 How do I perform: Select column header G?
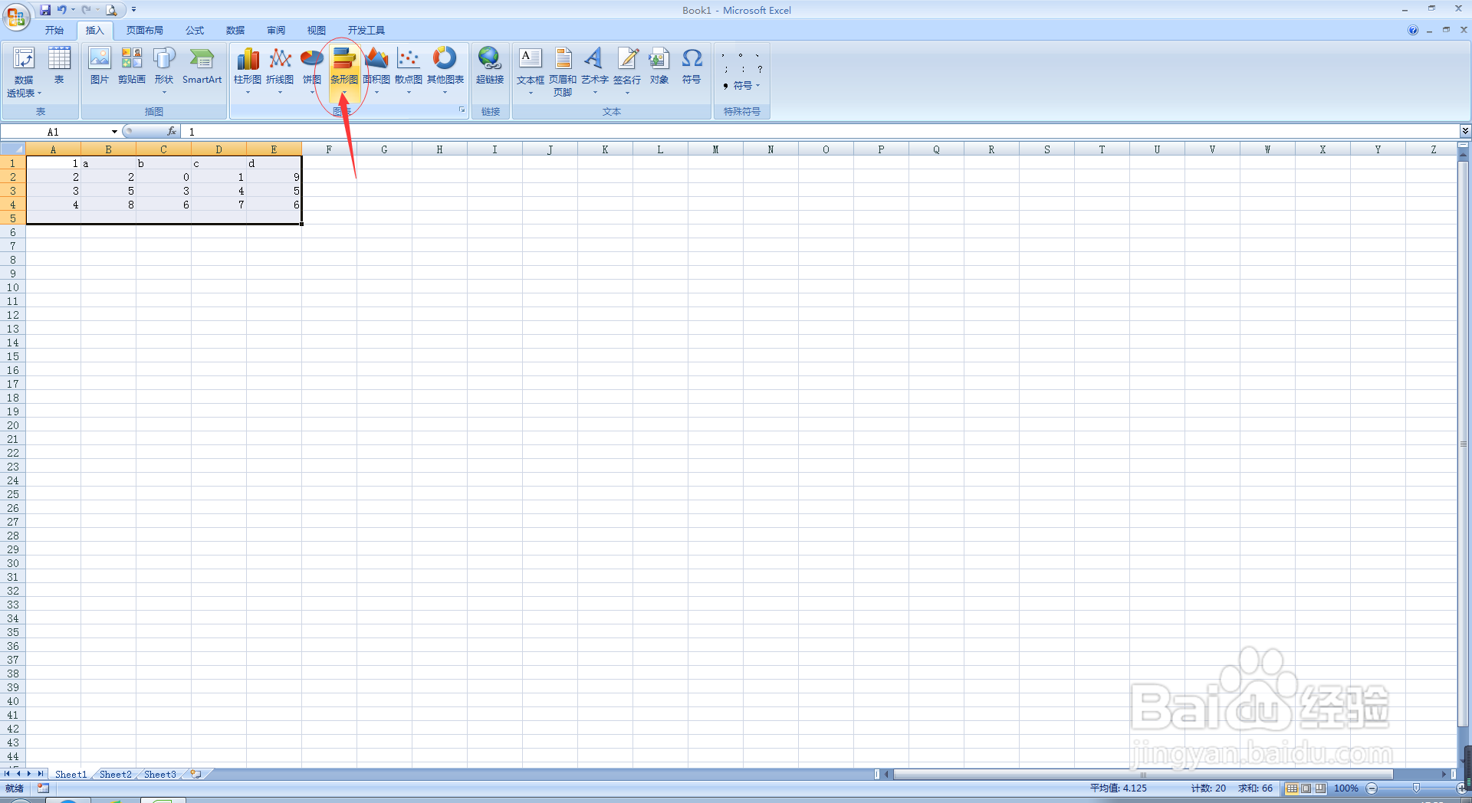click(x=384, y=149)
